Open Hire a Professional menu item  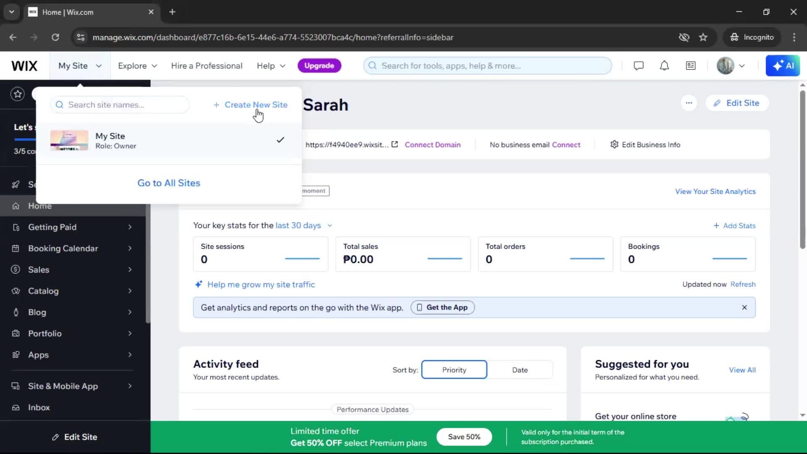pos(206,66)
